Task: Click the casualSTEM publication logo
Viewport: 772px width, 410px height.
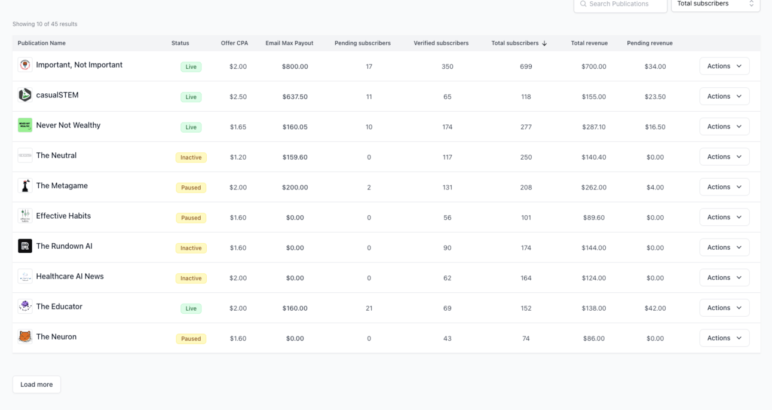Action: pyautogui.click(x=25, y=95)
